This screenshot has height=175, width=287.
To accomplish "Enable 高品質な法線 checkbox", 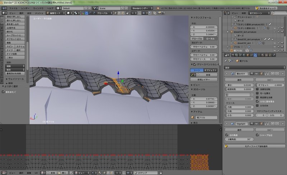I will click(257, 97).
